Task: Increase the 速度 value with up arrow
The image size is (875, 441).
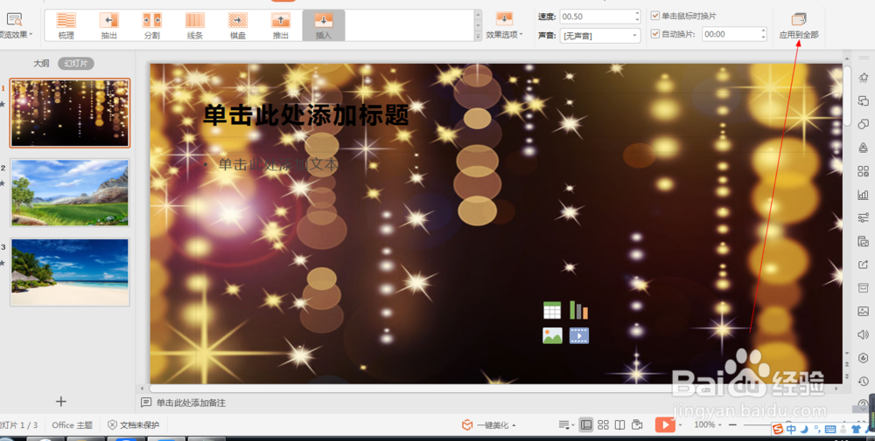Action: pyautogui.click(x=637, y=13)
